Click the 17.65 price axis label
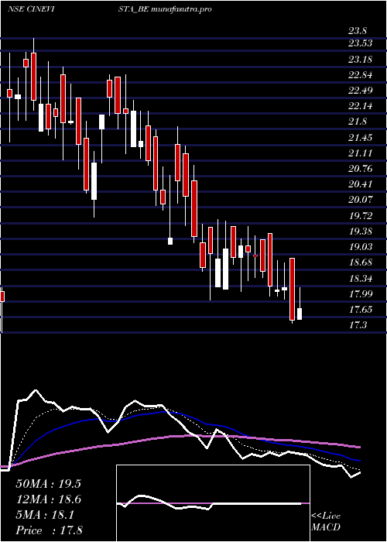 point(360,310)
